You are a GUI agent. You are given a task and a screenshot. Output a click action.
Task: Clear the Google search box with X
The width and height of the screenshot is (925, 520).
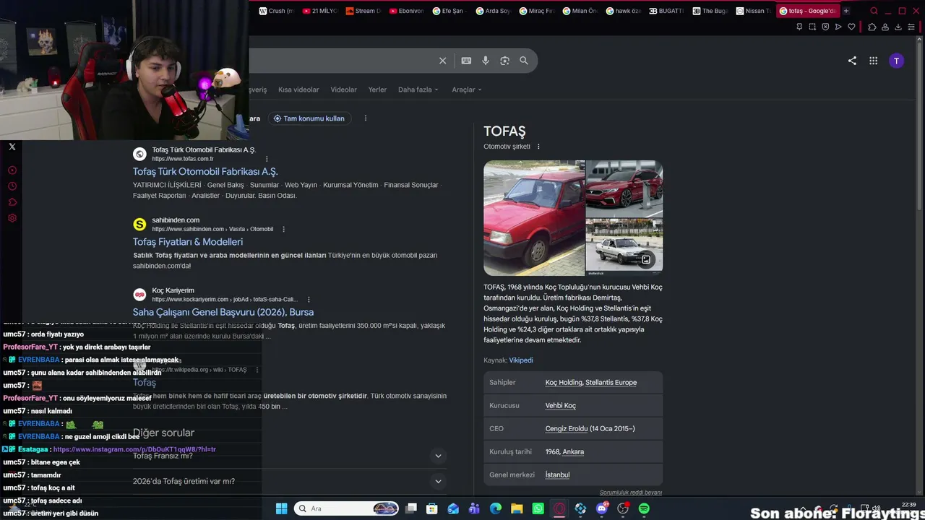click(443, 61)
